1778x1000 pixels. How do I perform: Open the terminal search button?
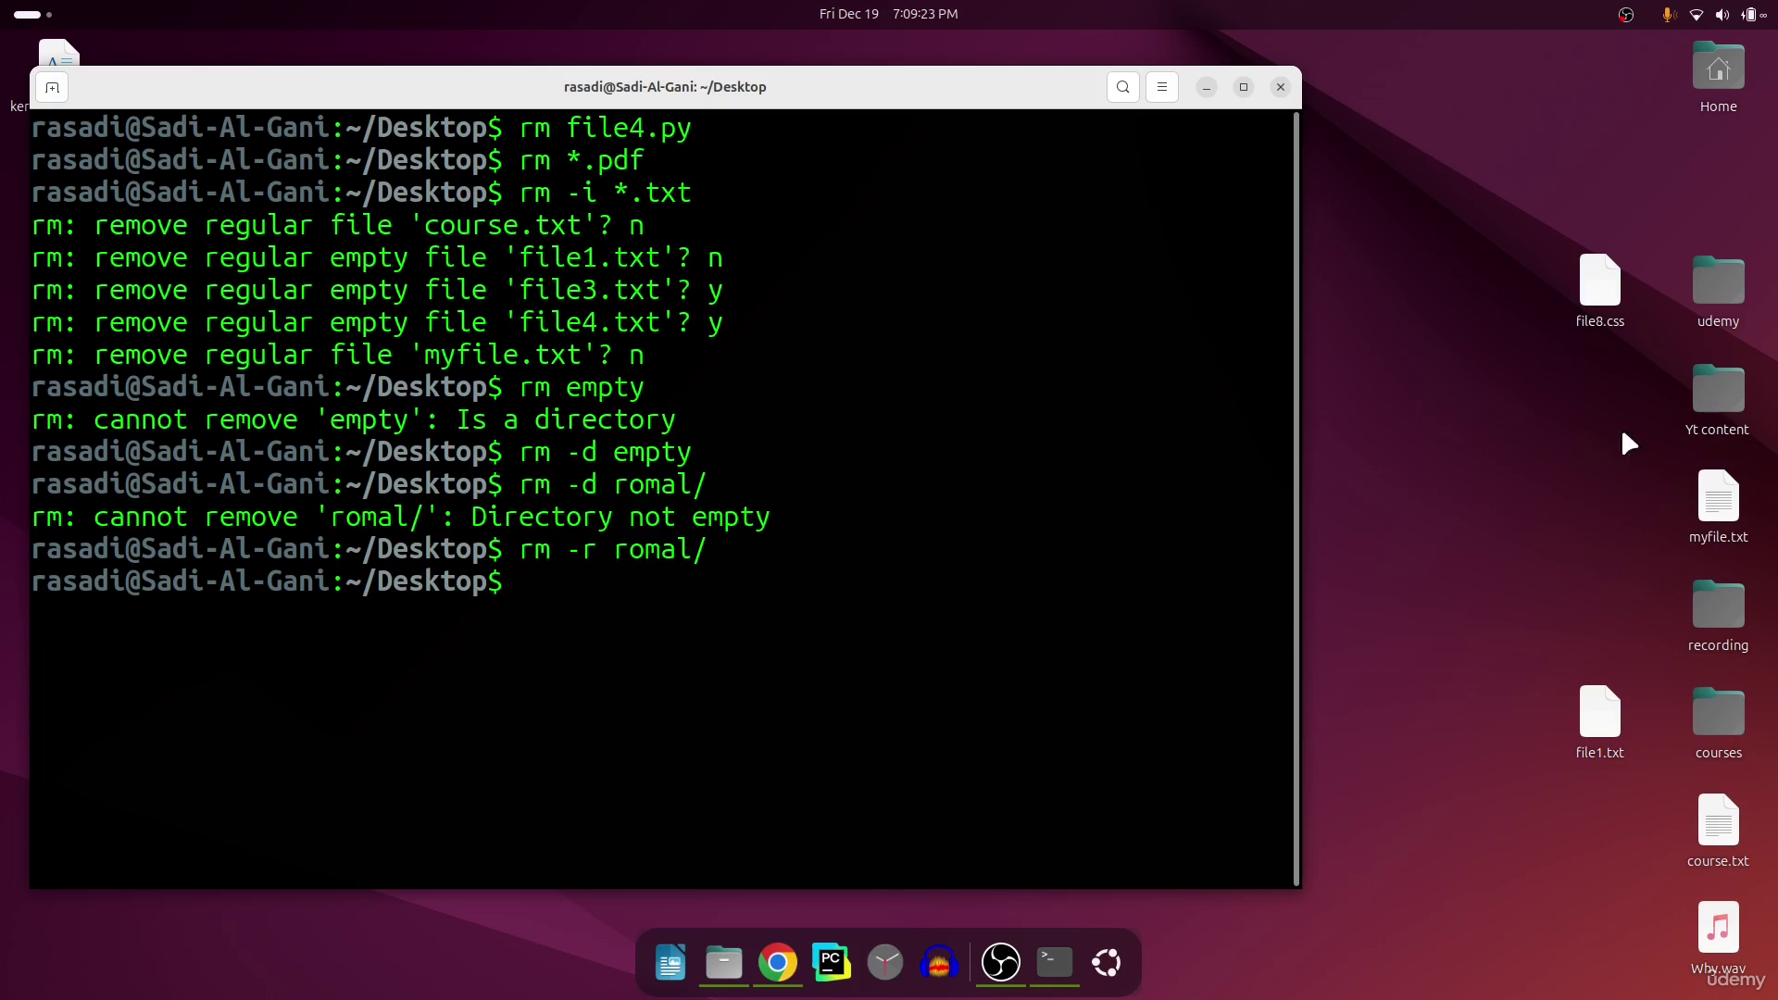pyautogui.click(x=1123, y=87)
